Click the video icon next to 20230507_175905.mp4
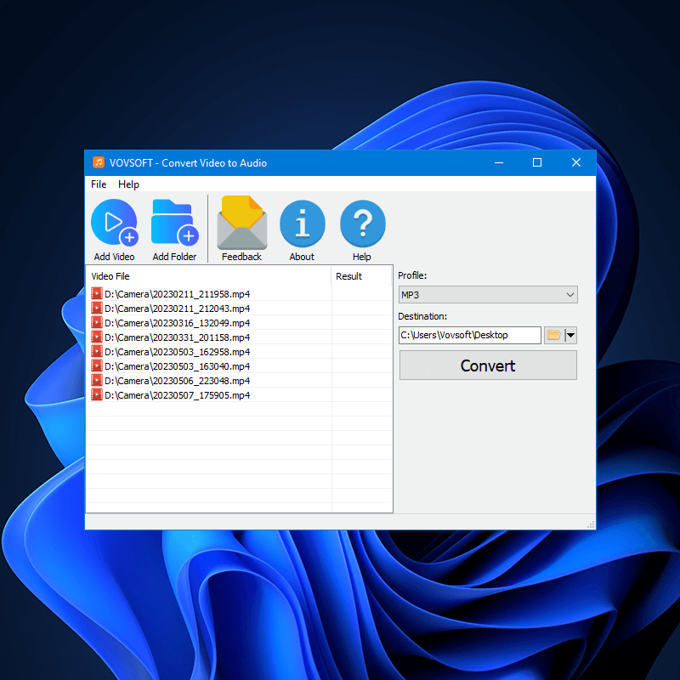Viewport: 680px width, 680px height. (97, 395)
